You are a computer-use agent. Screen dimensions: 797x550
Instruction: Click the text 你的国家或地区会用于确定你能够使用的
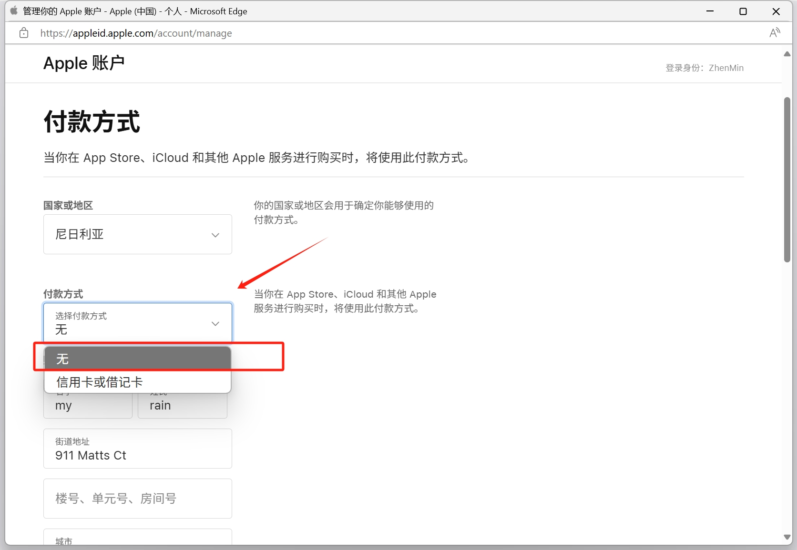pos(344,205)
